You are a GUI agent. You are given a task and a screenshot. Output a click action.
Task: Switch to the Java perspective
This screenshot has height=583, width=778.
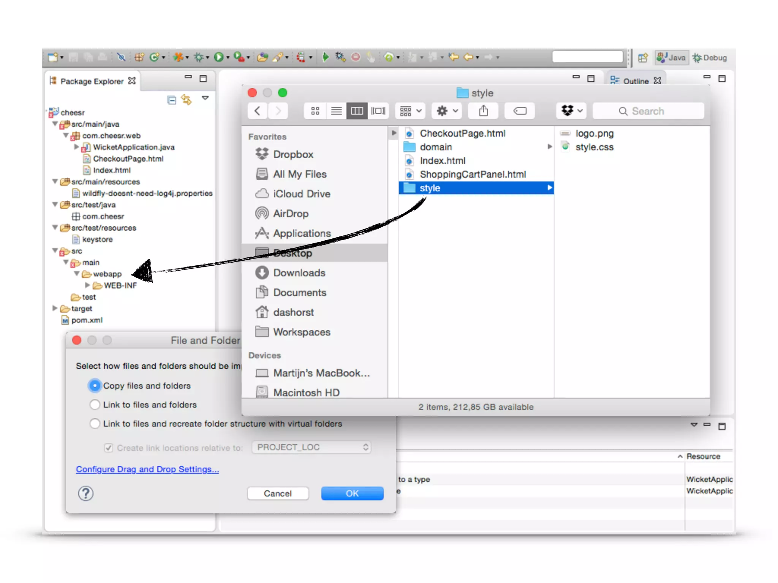(x=672, y=58)
